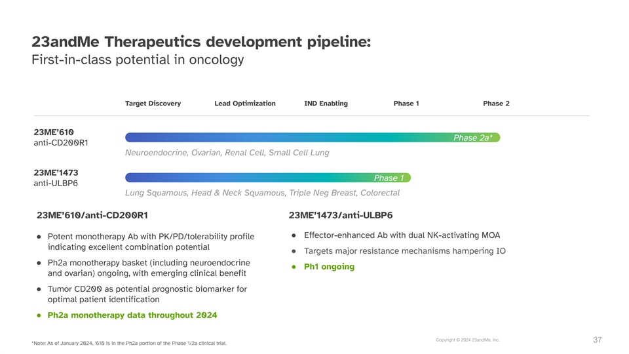The width and height of the screenshot is (629, 354).
Task: Click bullet 'Targets major resistance mechanisms hampering IO'
Action: 405,251
